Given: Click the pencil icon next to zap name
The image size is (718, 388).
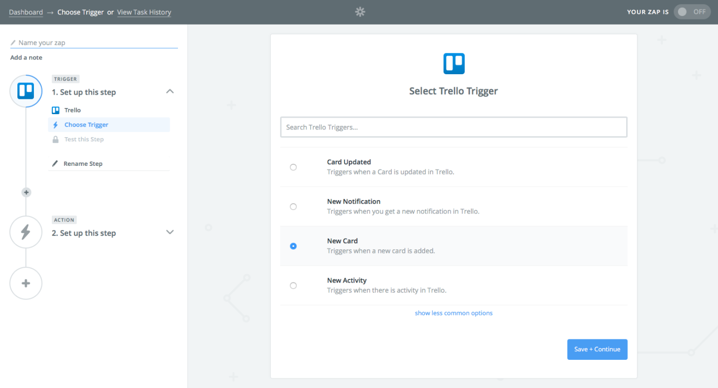Looking at the screenshot, I should [x=13, y=42].
